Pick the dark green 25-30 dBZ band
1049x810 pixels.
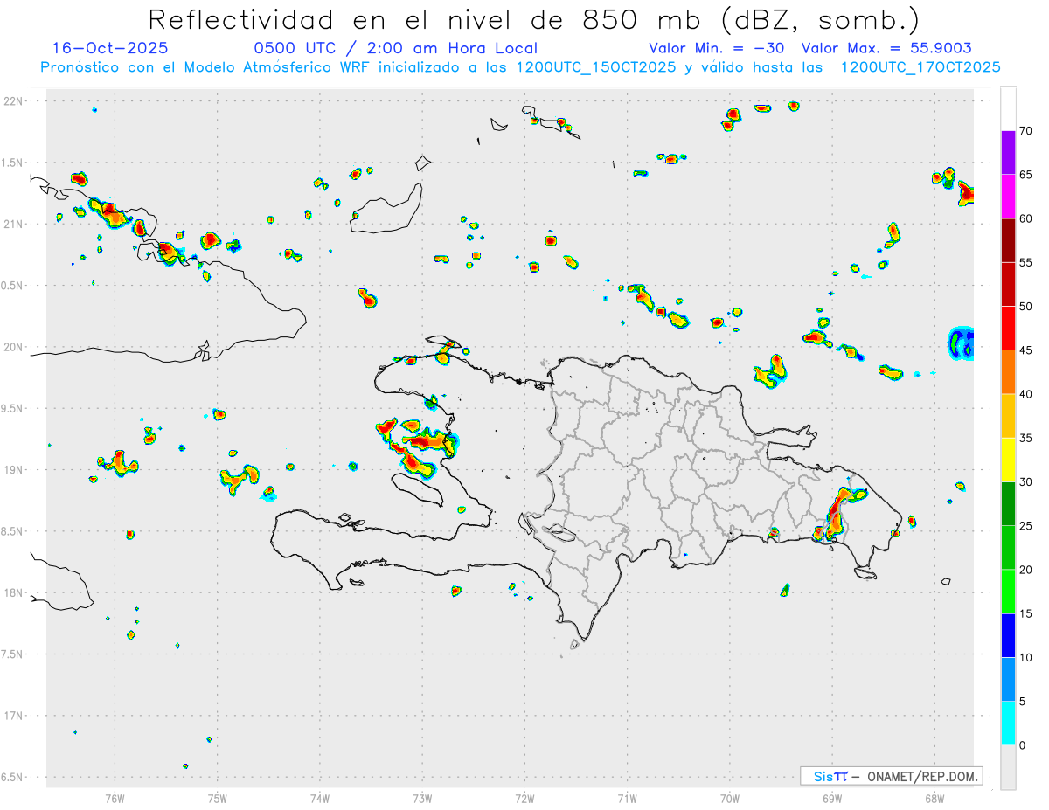point(1008,504)
